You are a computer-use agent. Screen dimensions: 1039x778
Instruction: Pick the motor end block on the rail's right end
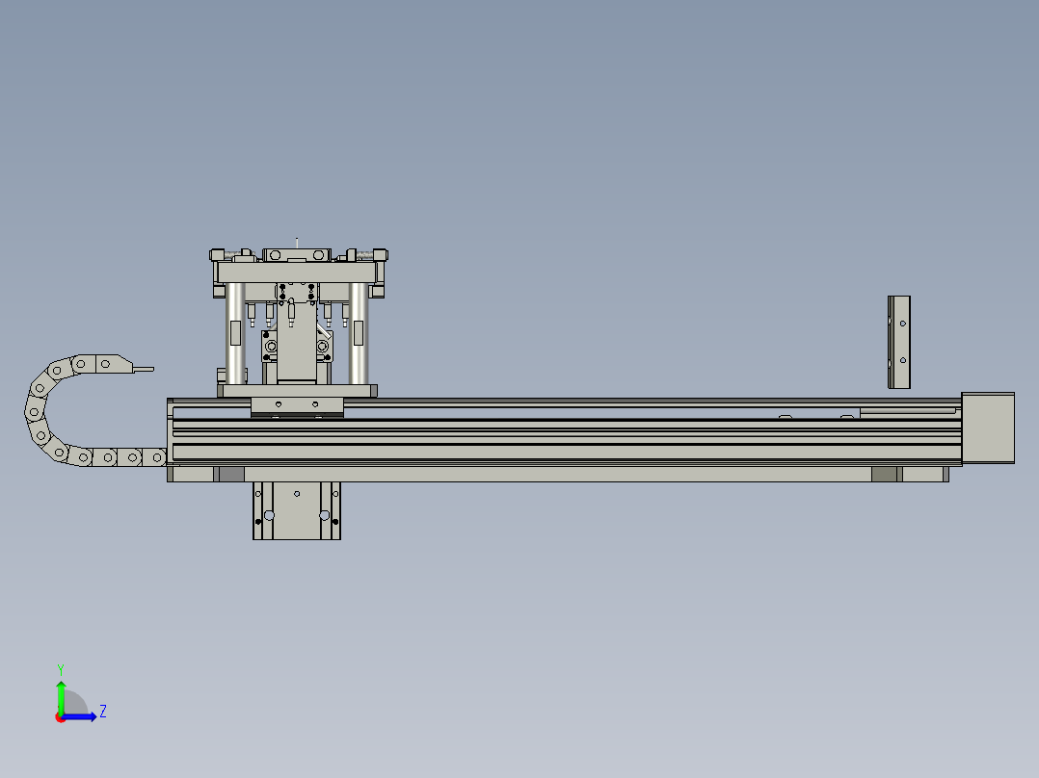pos(988,428)
